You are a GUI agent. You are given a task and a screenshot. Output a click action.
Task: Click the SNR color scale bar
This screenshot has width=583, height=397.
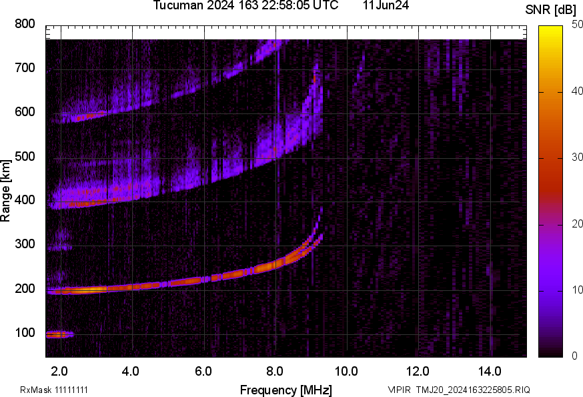coord(550,191)
